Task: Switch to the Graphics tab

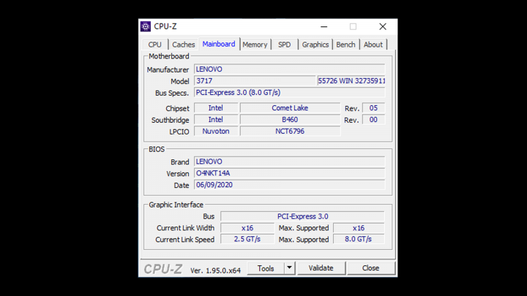Action: click(x=315, y=45)
